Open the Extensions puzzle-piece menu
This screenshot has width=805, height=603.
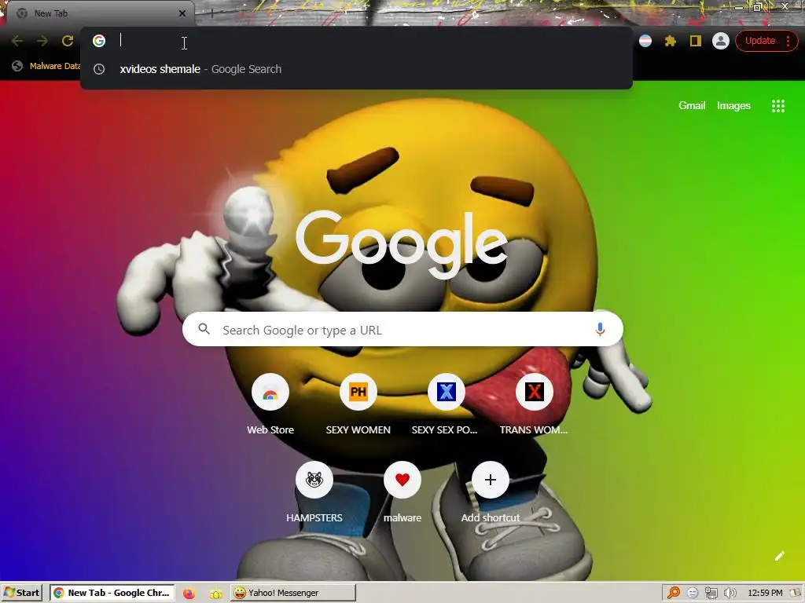click(670, 41)
